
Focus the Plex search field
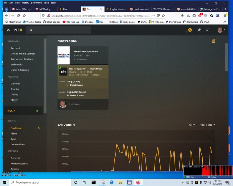pyautogui.click(x=58, y=30)
